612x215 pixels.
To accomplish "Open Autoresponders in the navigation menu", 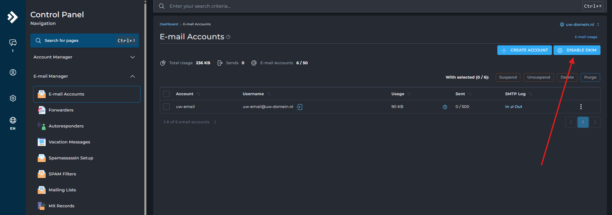I will coord(87,126).
